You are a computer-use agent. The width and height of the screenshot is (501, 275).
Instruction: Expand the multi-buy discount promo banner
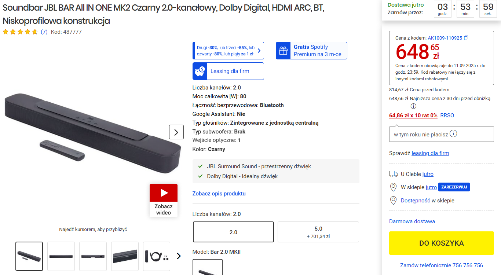[x=228, y=51]
